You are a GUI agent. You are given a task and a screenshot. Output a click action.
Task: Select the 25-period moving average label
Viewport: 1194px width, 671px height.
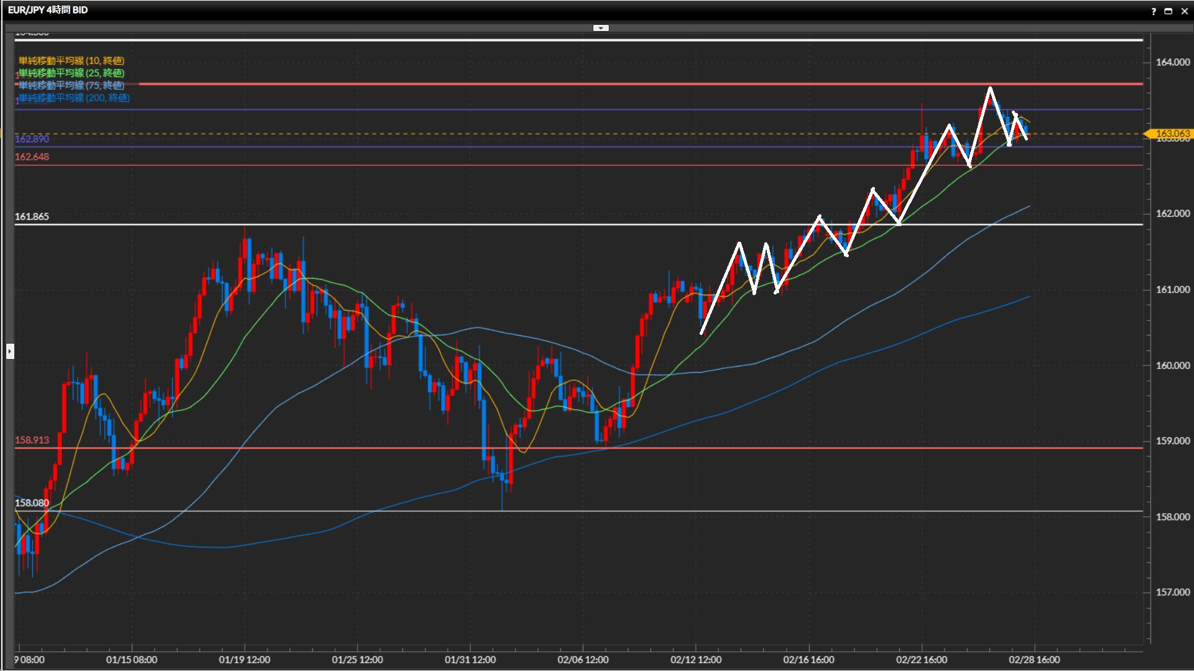pyautogui.click(x=72, y=73)
